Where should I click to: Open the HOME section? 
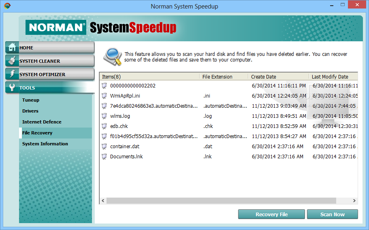click(50, 47)
